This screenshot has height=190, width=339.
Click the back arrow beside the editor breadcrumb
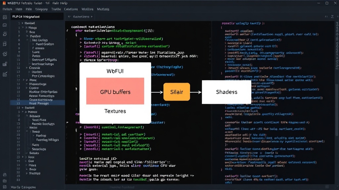(x=69, y=16)
